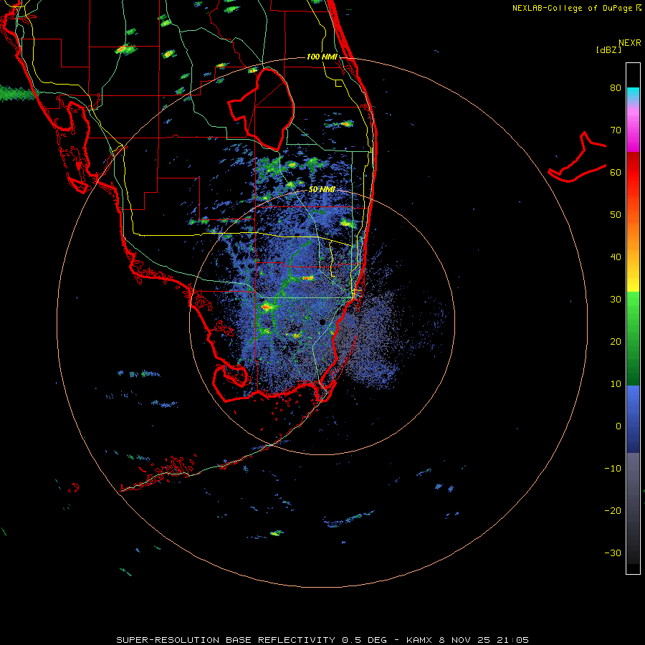Select the 20 tick label on the scale
The width and height of the screenshot is (645, 645).
click(x=616, y=342)
